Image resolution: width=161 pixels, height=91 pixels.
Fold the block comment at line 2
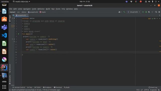click(x=22, y=21)
